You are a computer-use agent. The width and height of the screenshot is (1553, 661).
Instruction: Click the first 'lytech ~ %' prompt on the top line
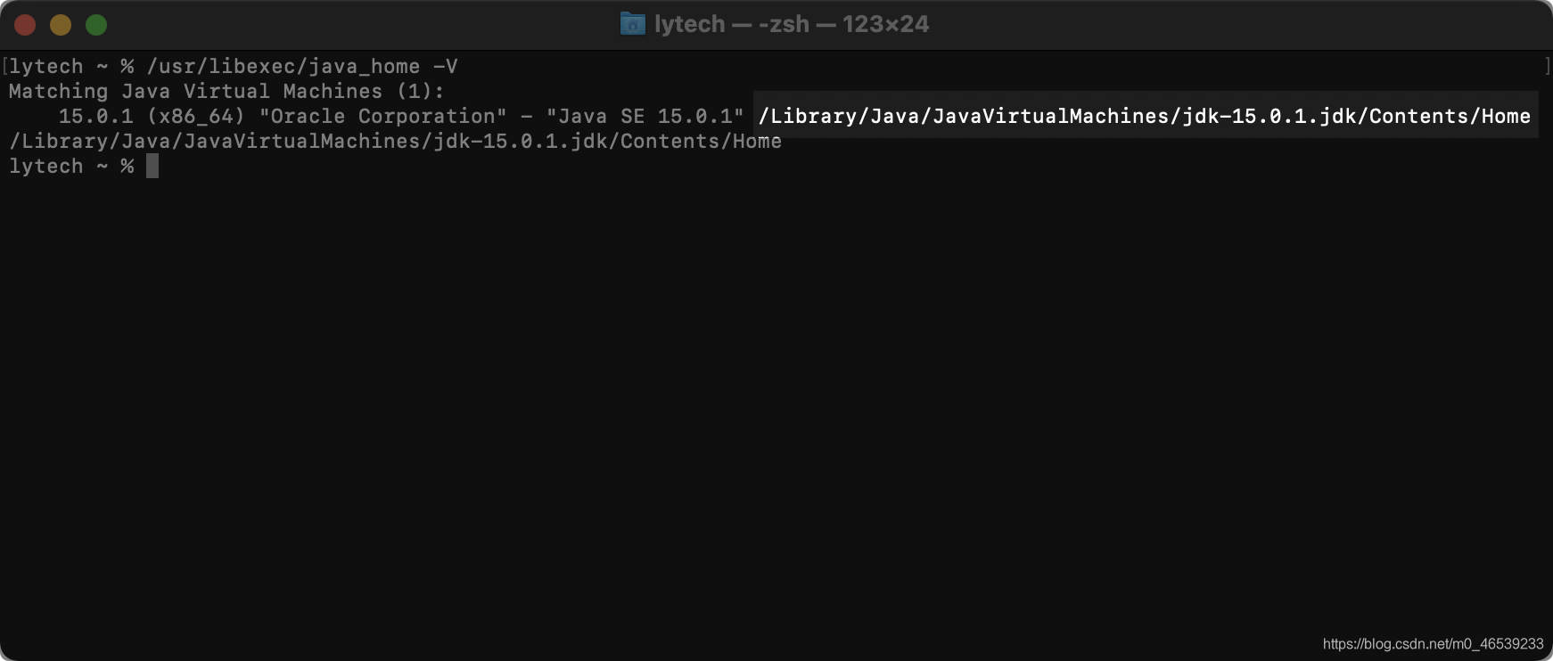click(71, 67)
